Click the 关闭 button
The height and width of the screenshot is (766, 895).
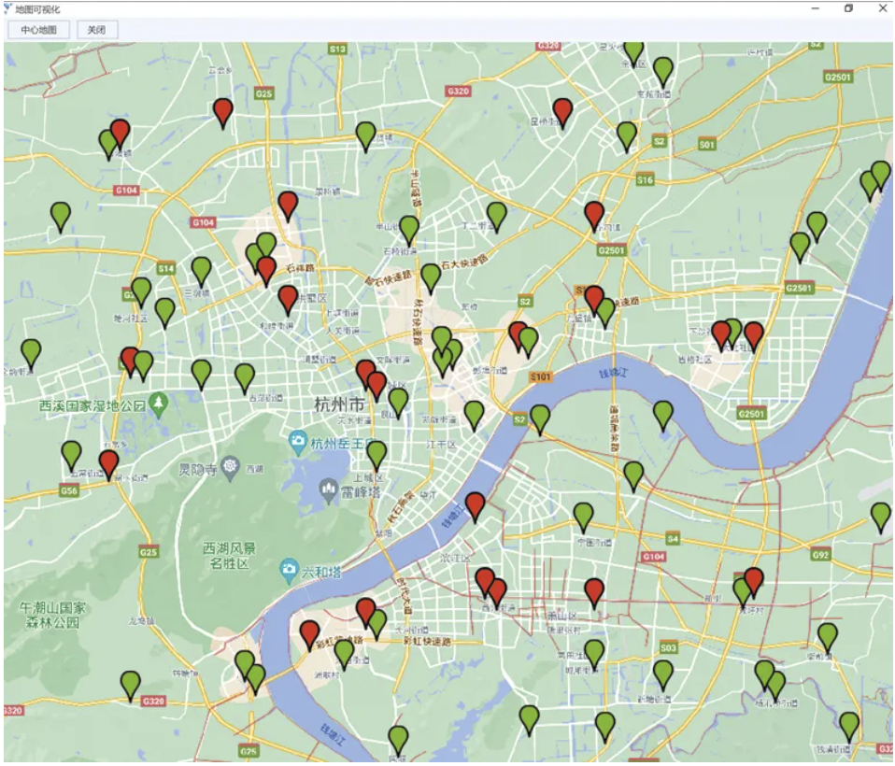coord(97,30)
